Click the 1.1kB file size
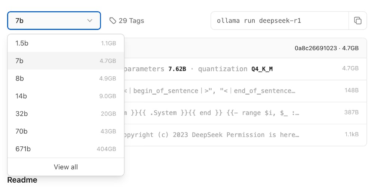Image resolution: width=374 pixels, height=192 pixels. tap(352, 134)
